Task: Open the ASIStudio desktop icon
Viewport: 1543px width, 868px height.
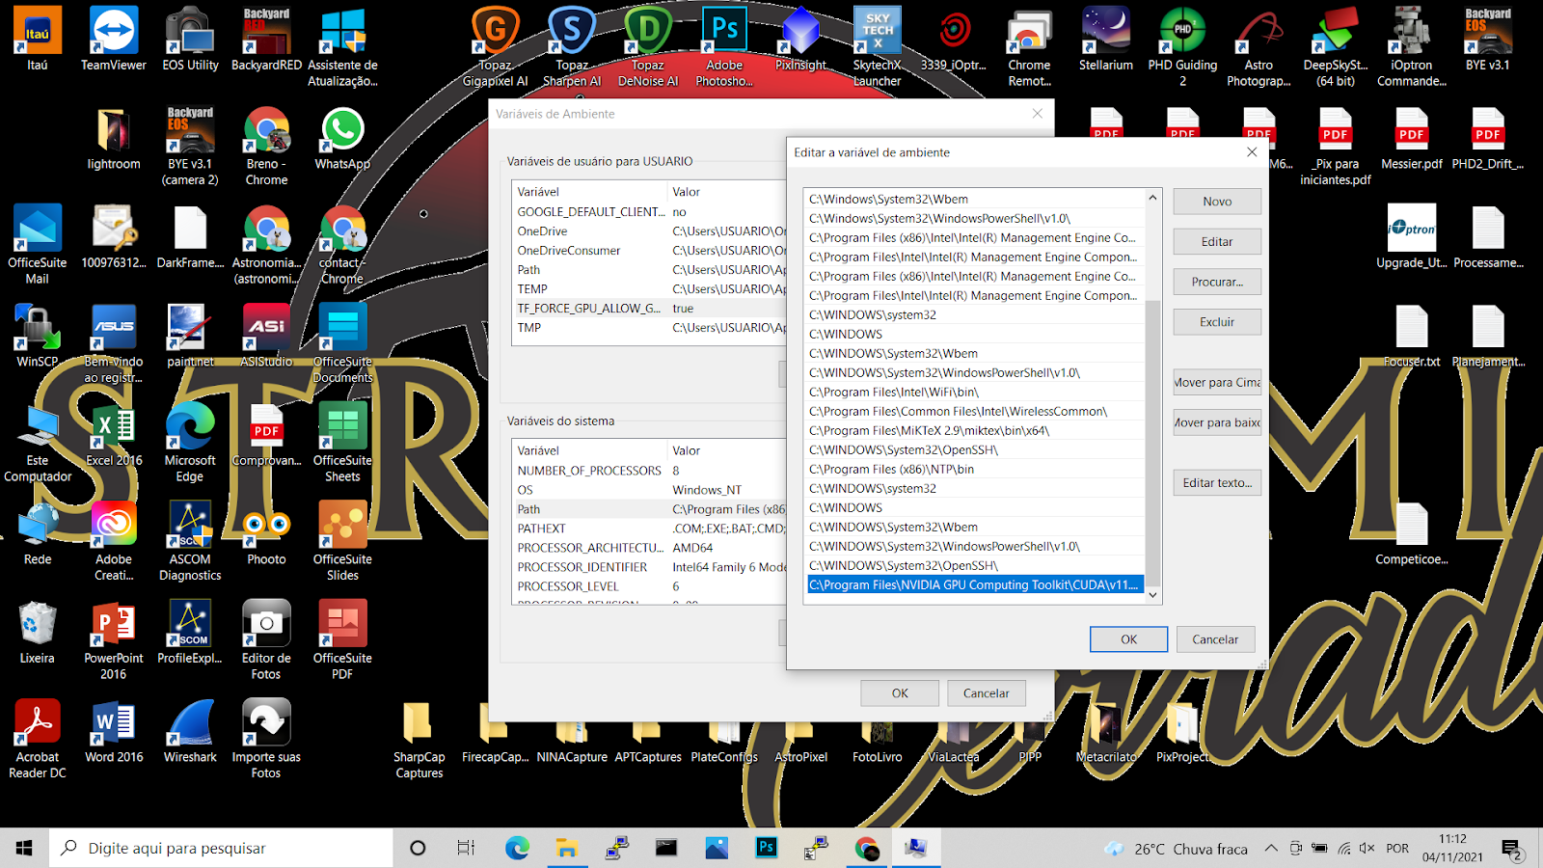Action: (266, 337)
